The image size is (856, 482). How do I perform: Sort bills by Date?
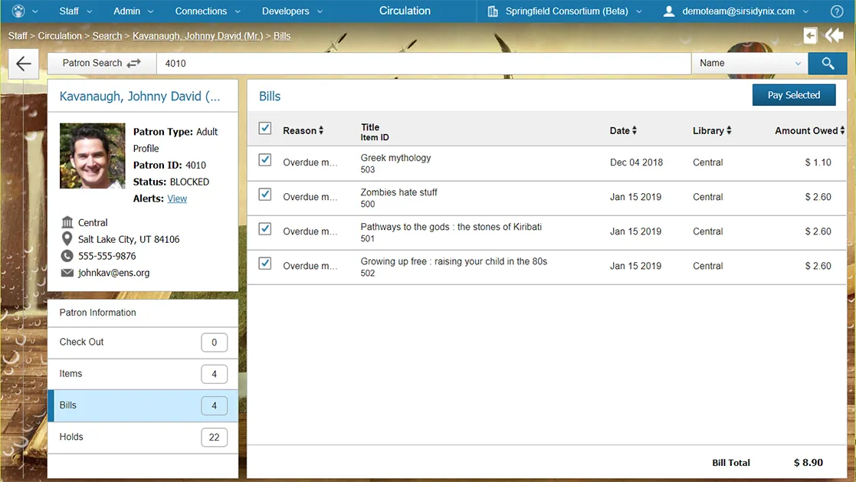coord(623,130)
